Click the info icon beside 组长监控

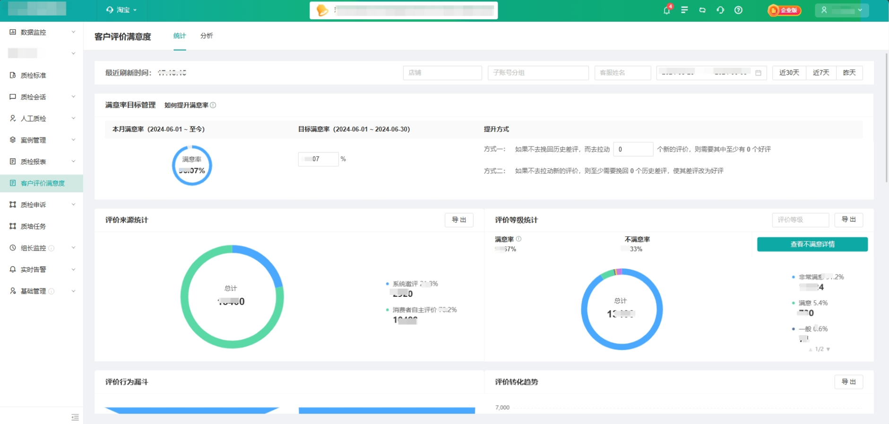(52, 248)
